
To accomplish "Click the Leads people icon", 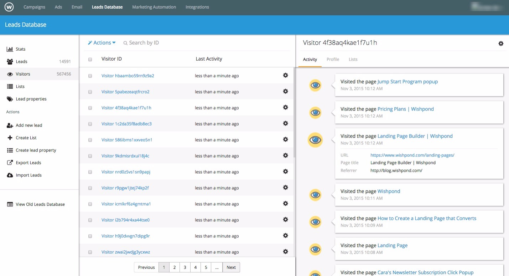I will [10, 62].
